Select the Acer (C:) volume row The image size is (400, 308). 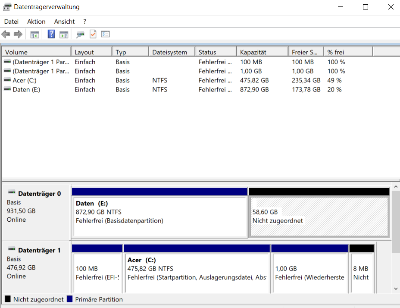[187, 80]
